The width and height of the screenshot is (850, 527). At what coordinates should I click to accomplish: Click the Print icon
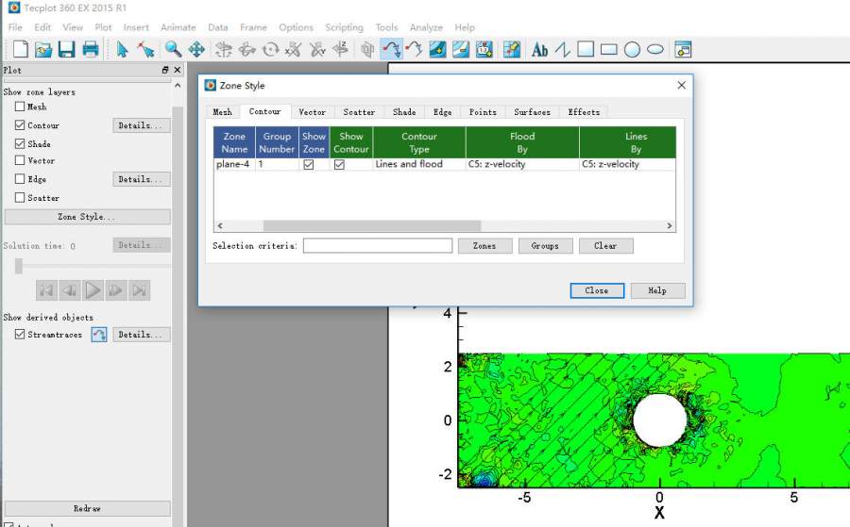click(90, 50)
